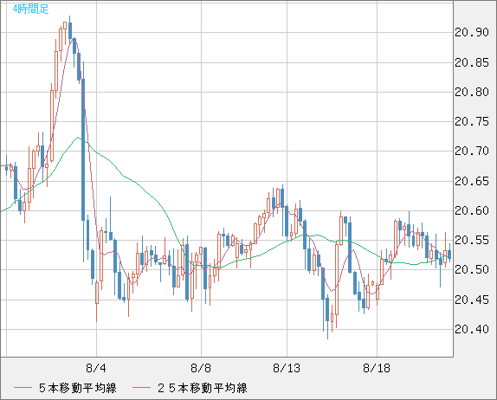This screenshot has width=497, height=400.
Task: Click the 25本移動平均線 legend label
Action: [203, 388]
